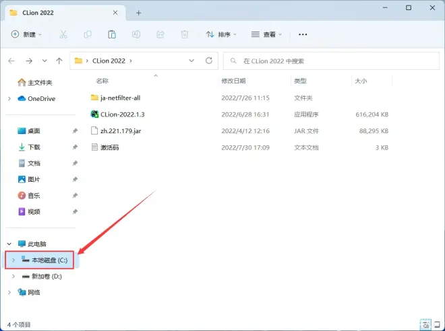The width and height of the screenshot is (445, 331).
Task: Select the CLion-2022.1.3 file name
Action: pos(122,114)
